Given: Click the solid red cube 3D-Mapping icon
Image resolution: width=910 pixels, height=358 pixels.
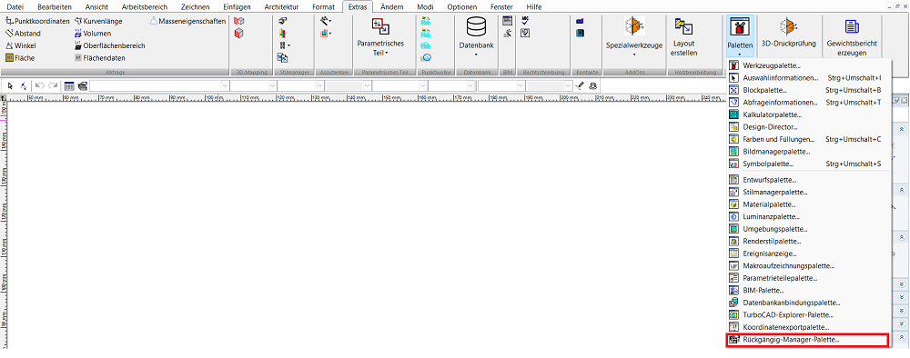Looking at the screenshot, I should [x=238, y=33].
